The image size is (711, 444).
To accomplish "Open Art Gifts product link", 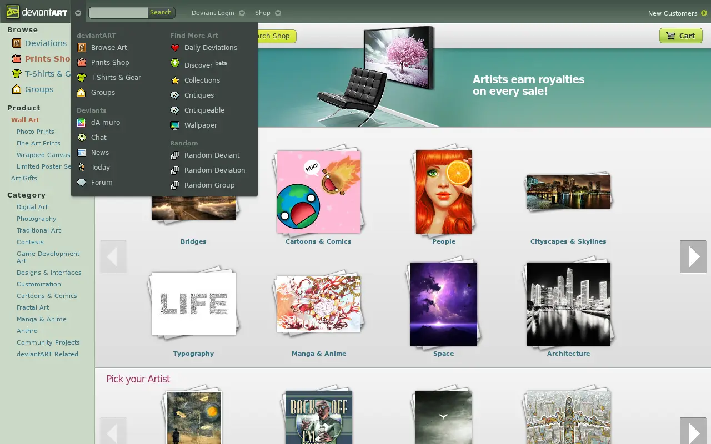I will pos(24,178).
